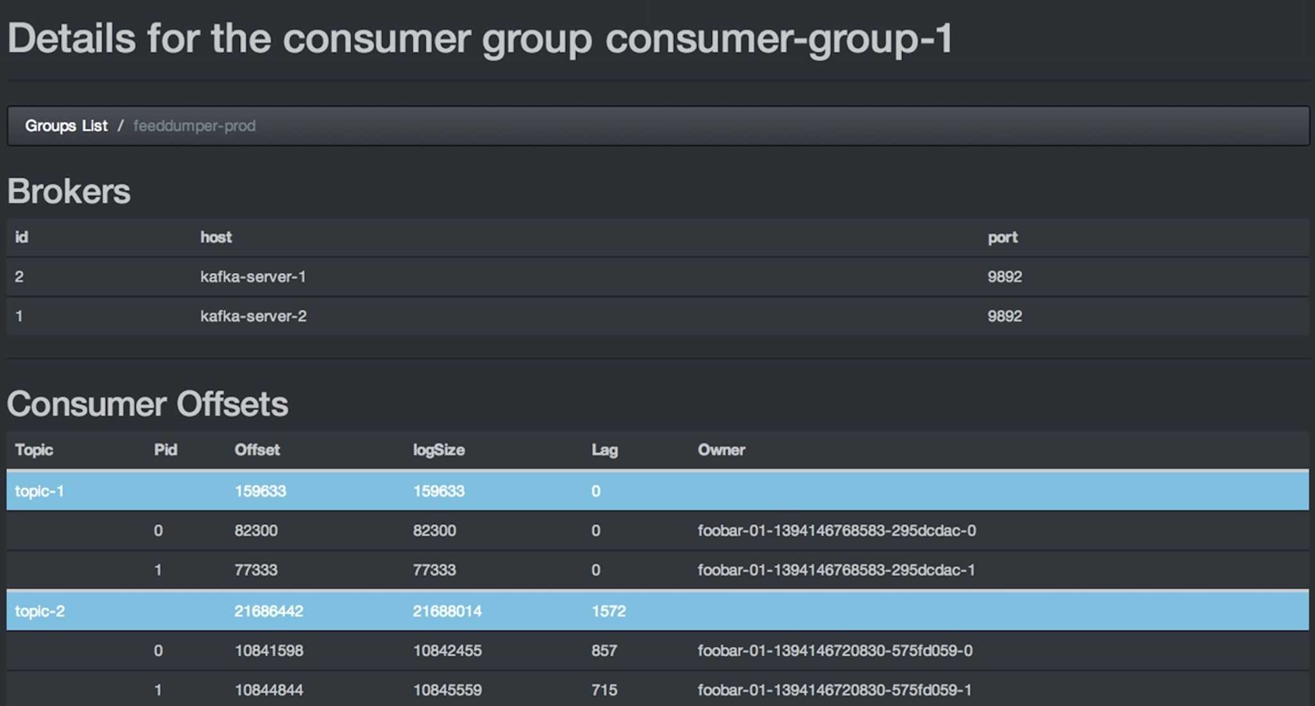Viewport: 1315px width, 706px height.
Task: Select offset value 77333
Action: click(x=256, y=570)
